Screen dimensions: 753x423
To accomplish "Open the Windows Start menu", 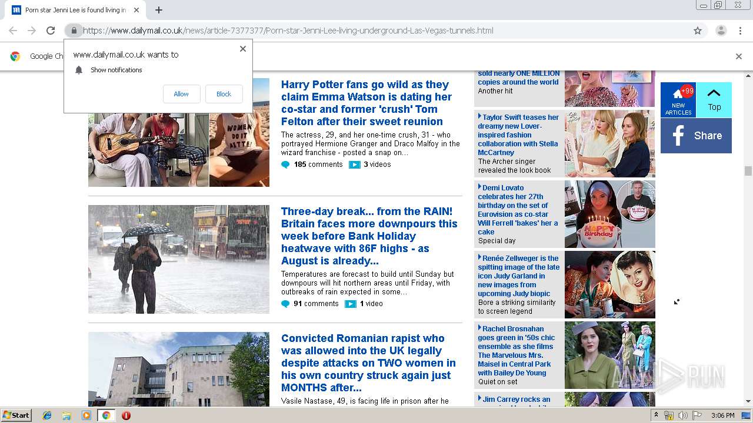I will [x=16, y=415].
